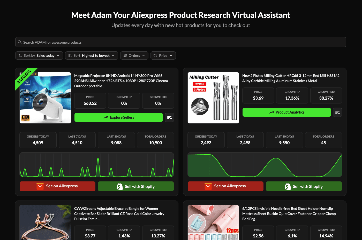Image resolution: width=362 pixels, height=240 pixels.
Task: Open the Sort by Sales today dropdown
Action: click(x=39, y=55)
